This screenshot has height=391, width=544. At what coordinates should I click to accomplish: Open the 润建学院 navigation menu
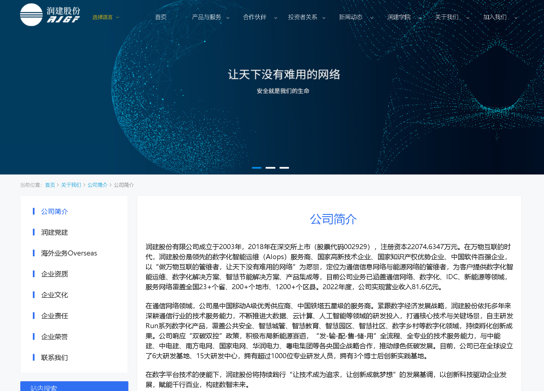399,17
